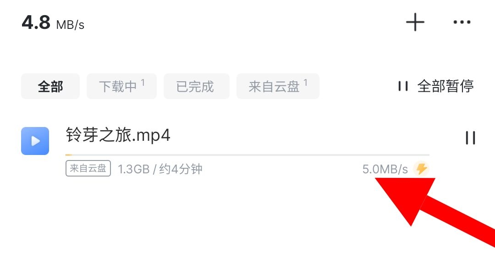Click the count badge on 下载中 tab

coord(143,83)
